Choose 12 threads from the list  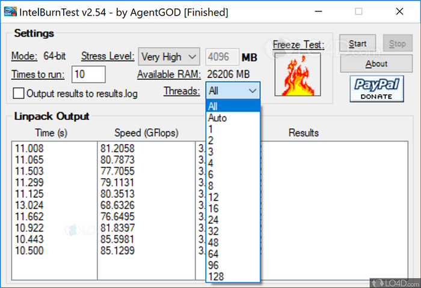tap(233, 197)
